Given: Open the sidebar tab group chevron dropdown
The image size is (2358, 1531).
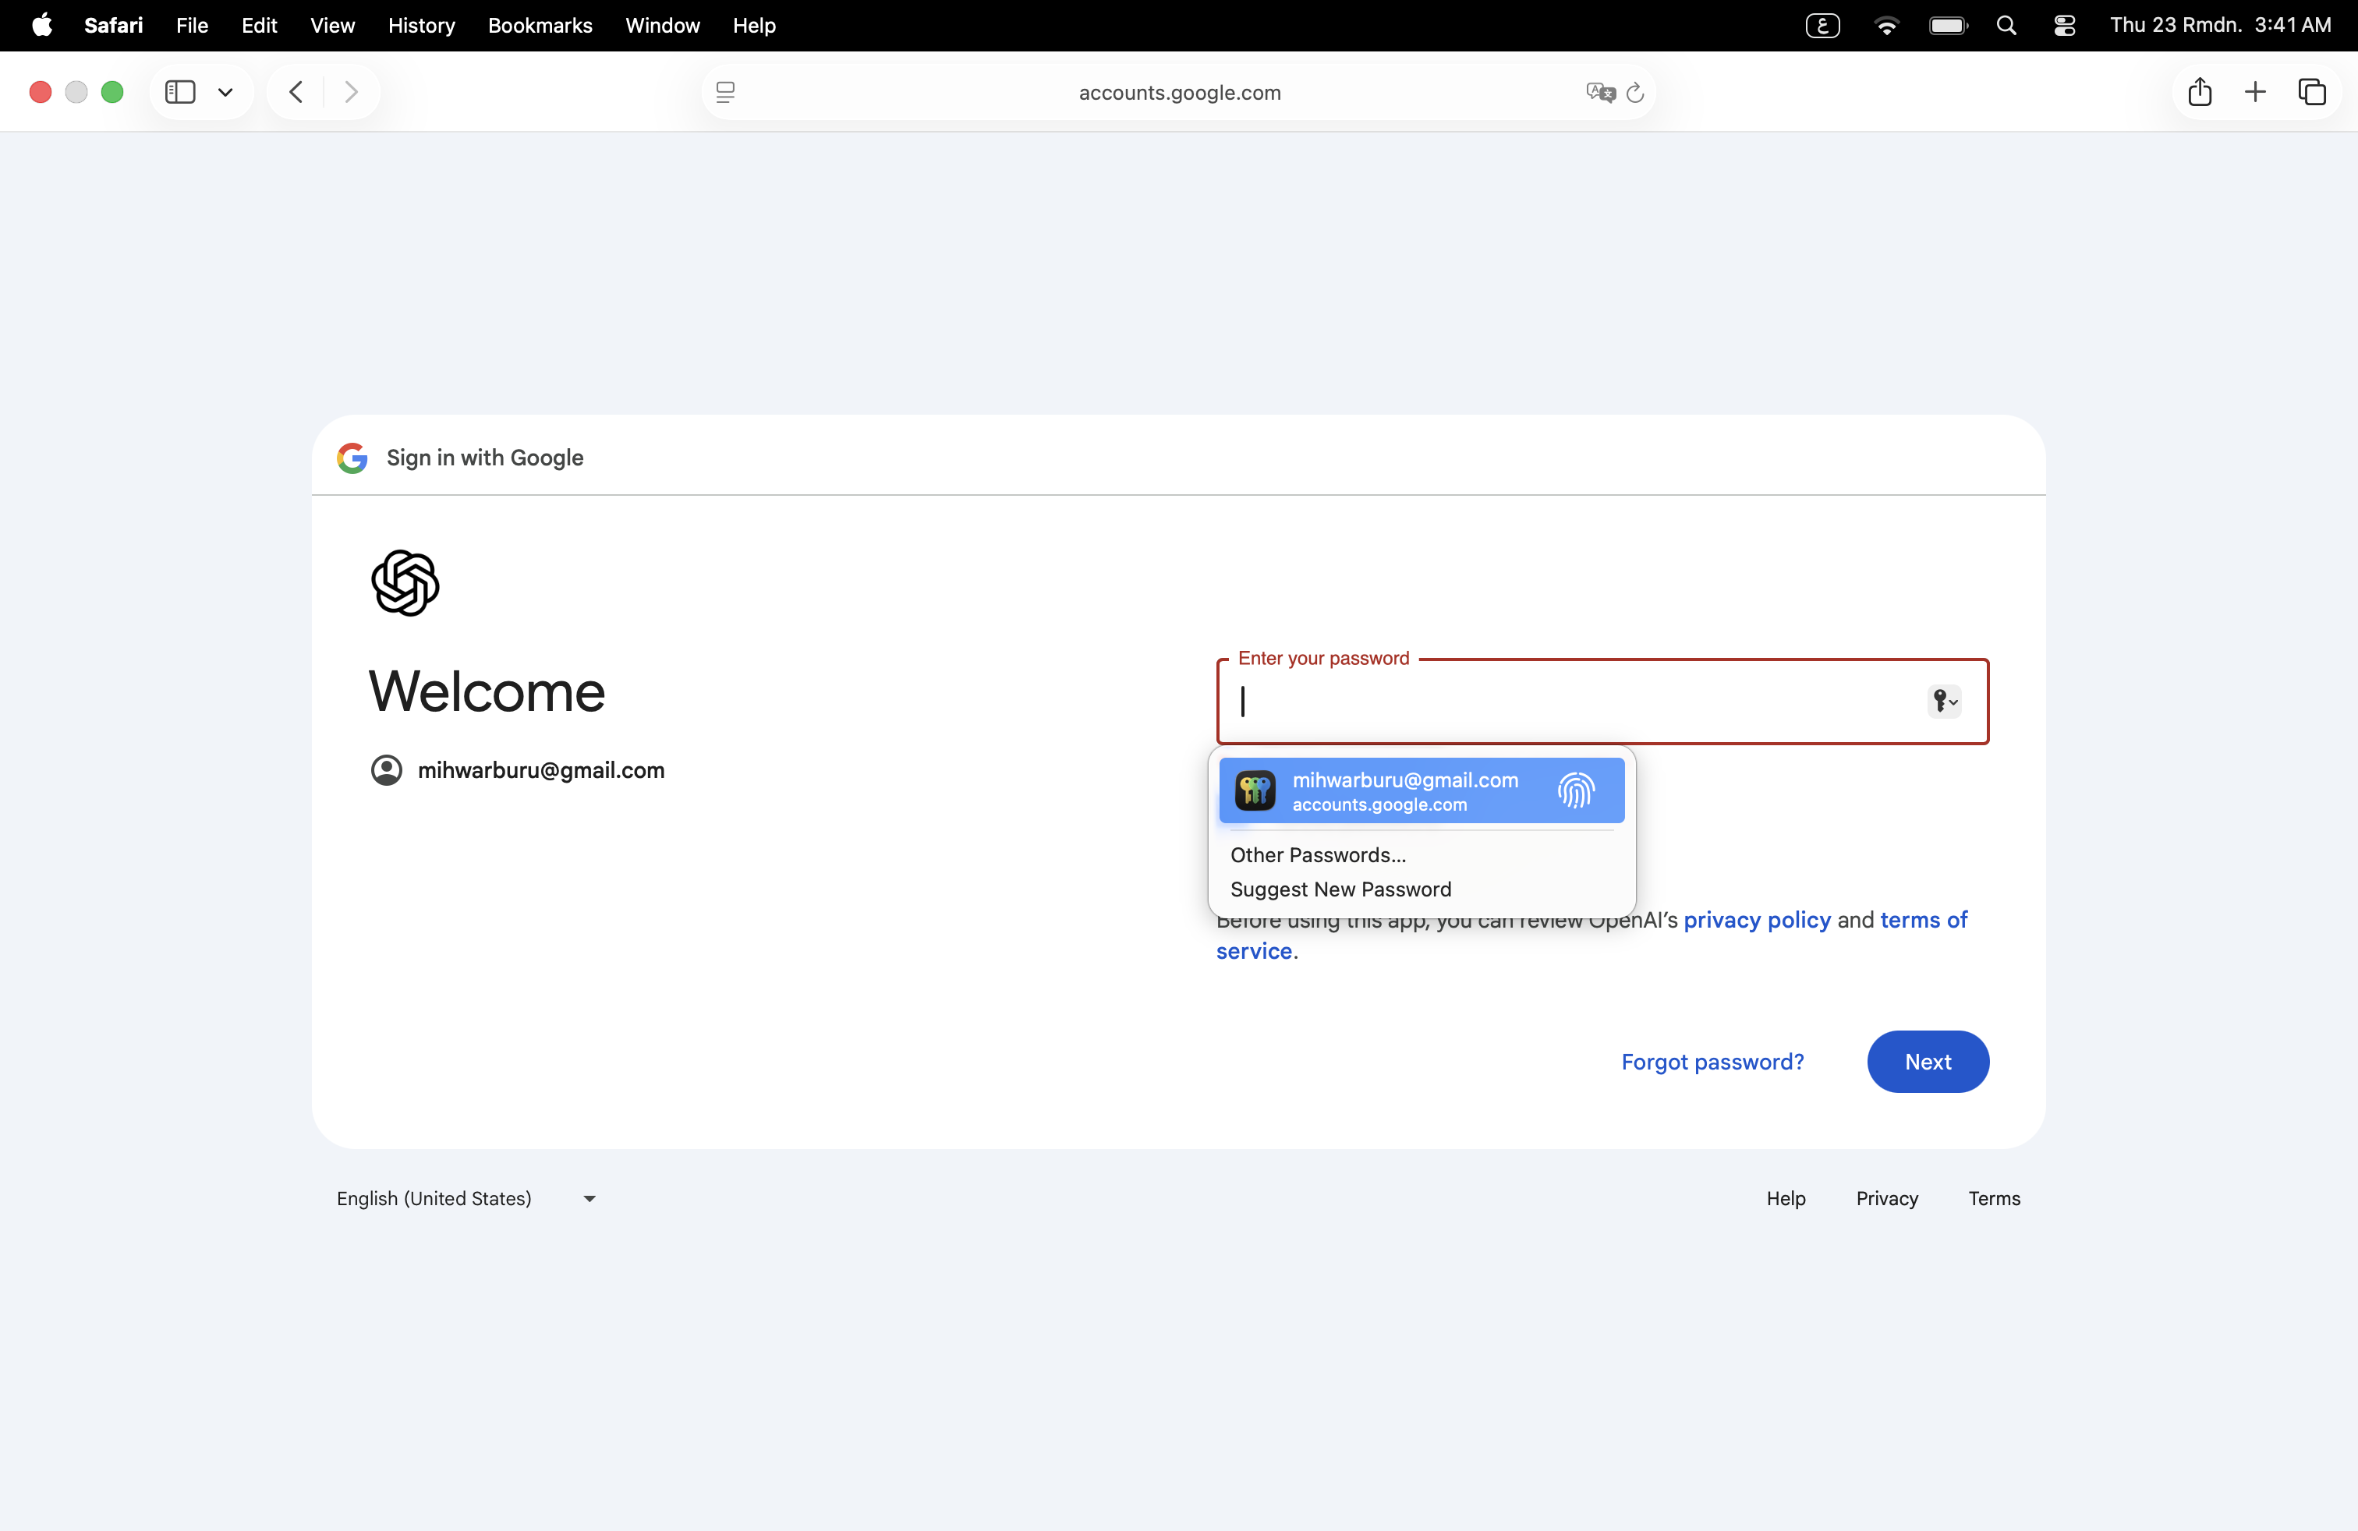Looking at the screenshot, I should [x=226, y=93].
